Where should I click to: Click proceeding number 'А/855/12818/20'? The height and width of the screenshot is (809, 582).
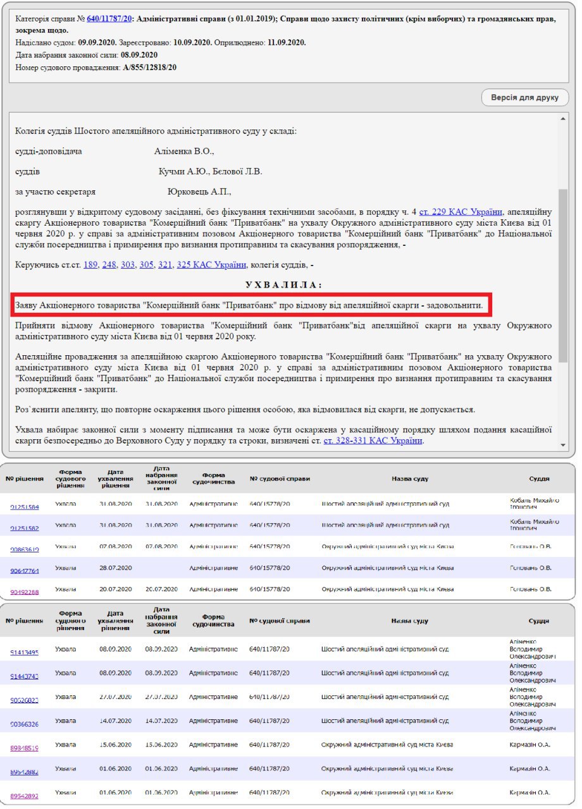point(150,67)
